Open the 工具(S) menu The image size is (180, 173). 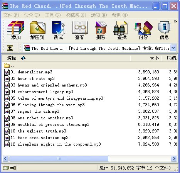coord(53,15)
